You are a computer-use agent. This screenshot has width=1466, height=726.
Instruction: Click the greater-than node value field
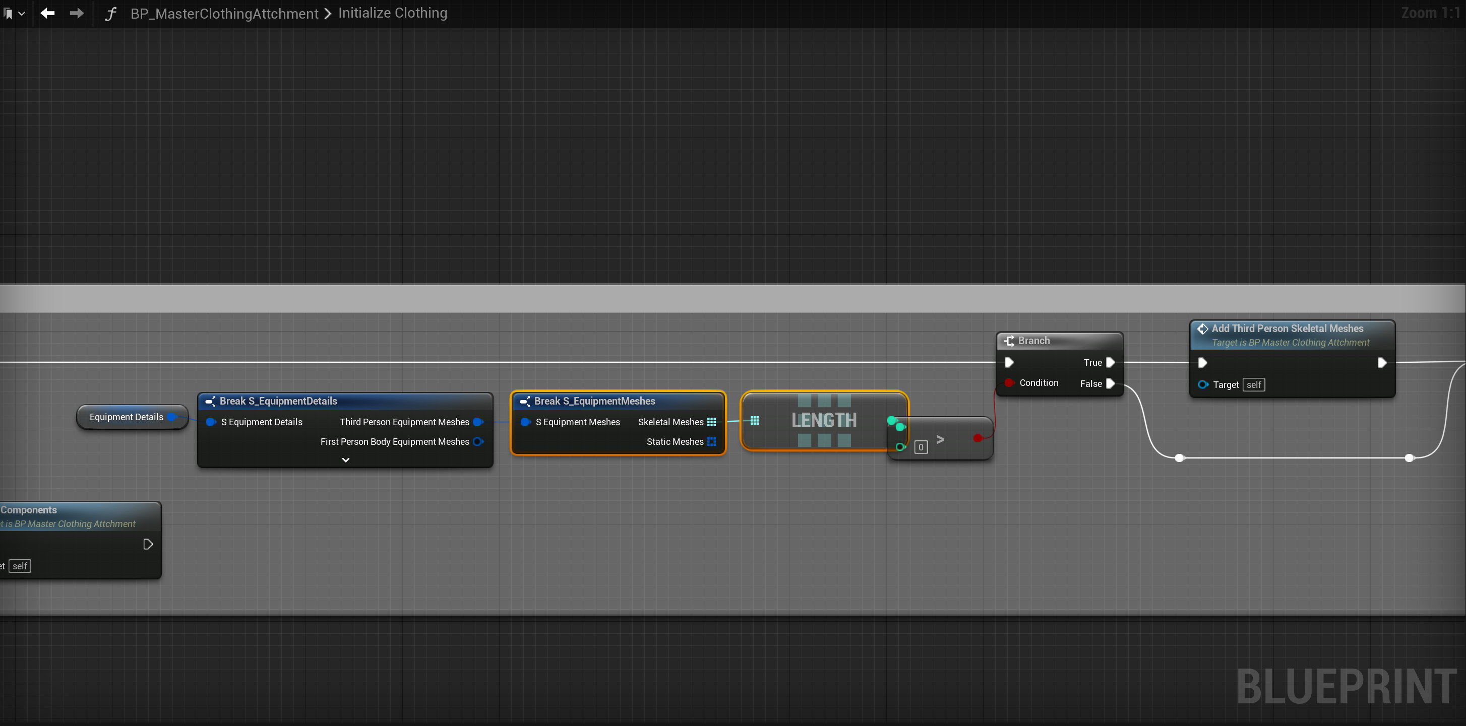[x=920, y=447]
